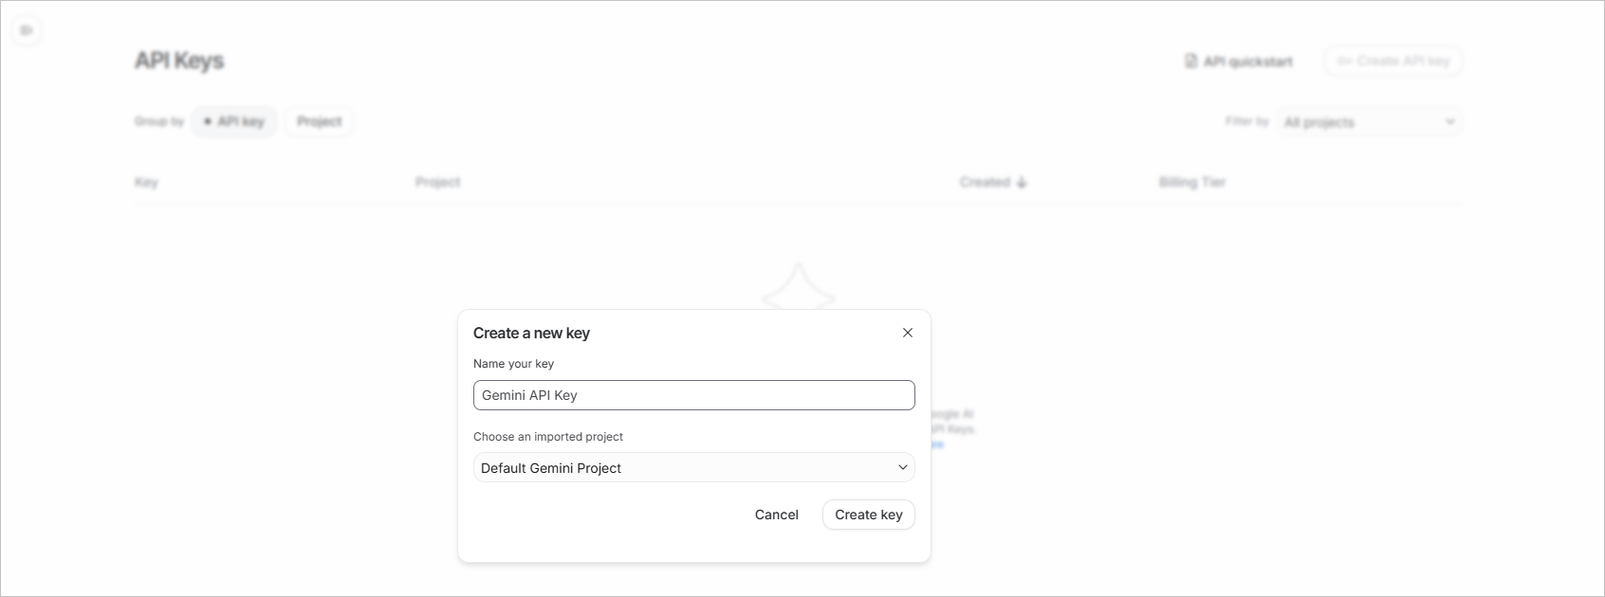Click the Choose an imported project label

coord(548,437)
